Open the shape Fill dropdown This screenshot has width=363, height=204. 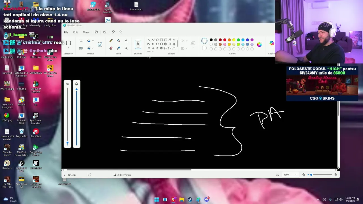click(186, 48)
